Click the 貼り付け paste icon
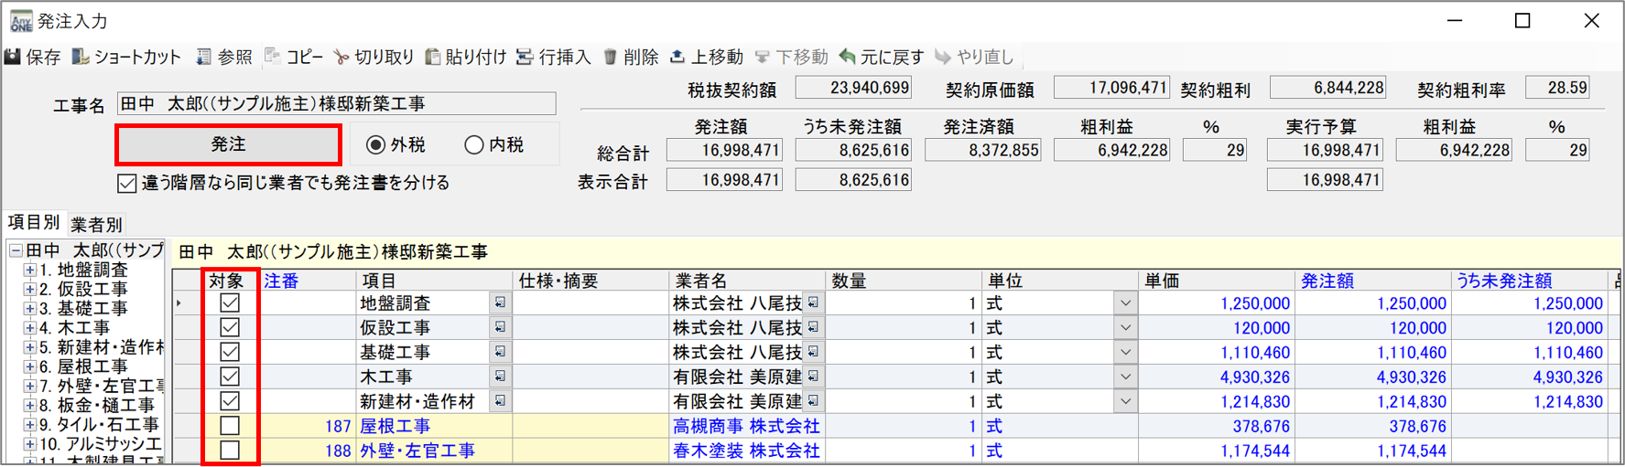This screenshot has width=1625, height=467. (432, 57)
